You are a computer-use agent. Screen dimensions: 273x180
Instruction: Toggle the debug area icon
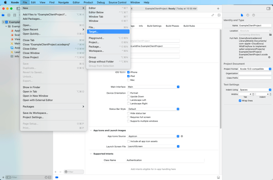[x=218, y=177]
